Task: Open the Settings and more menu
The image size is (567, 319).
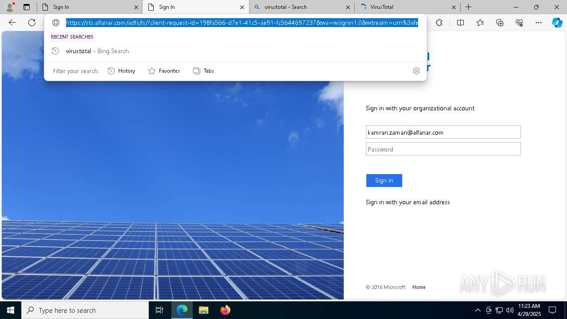Action: click(539, 23)
